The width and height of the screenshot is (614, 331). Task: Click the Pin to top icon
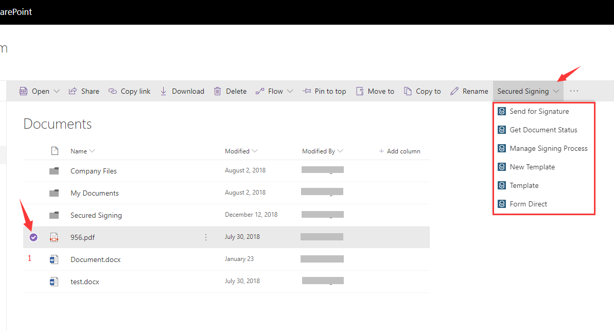[307, 91]
